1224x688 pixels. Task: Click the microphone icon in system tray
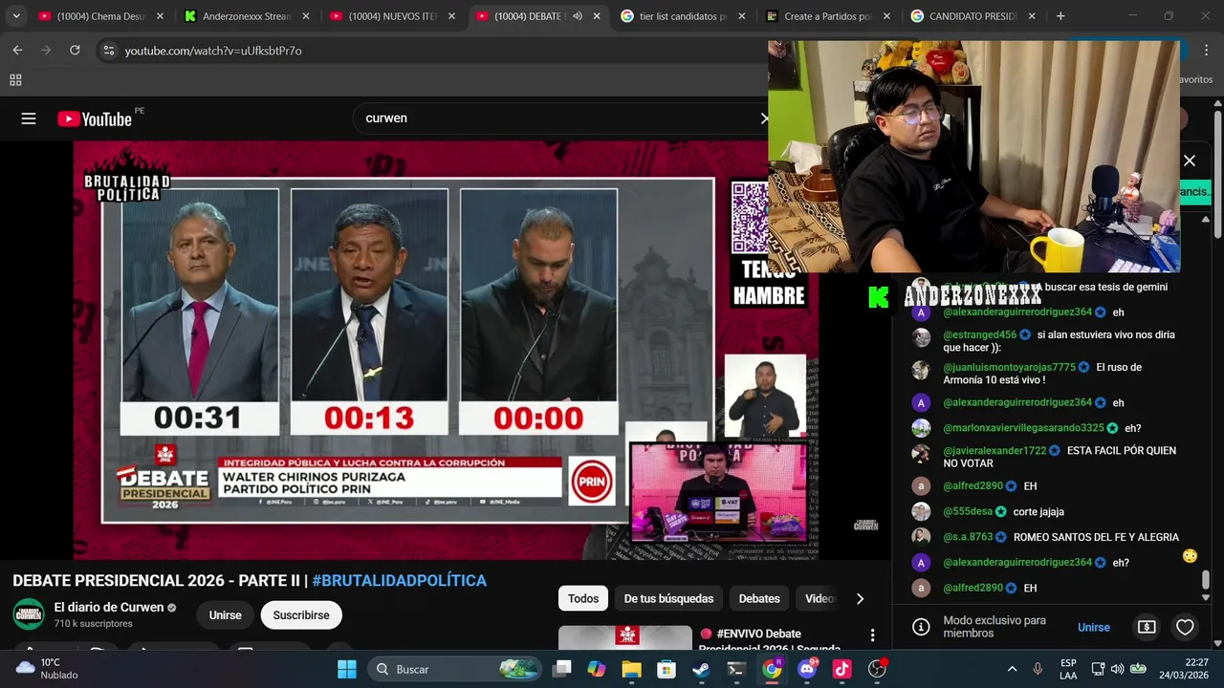tap(1038, 669)
